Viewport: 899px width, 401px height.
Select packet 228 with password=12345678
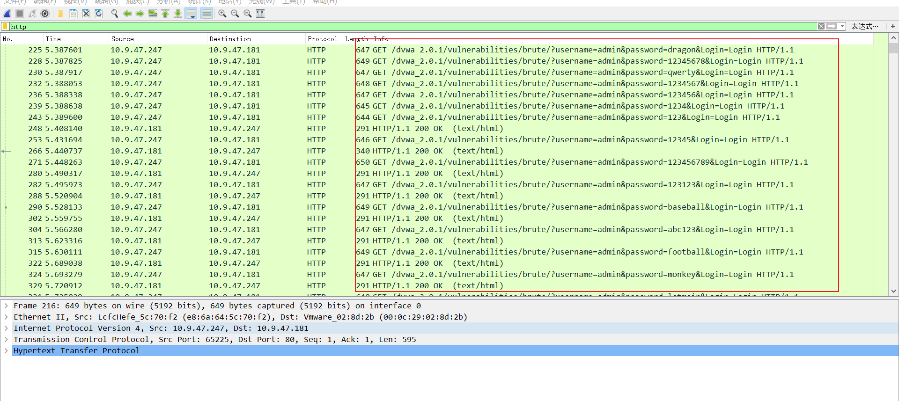pyautogui.click(x=437, y=61)
